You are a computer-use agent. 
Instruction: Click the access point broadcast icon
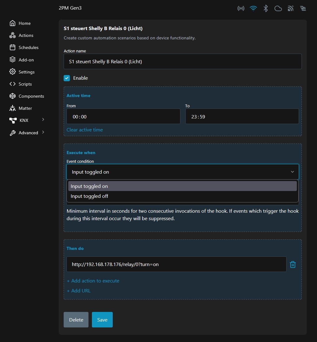pos(241,8)
